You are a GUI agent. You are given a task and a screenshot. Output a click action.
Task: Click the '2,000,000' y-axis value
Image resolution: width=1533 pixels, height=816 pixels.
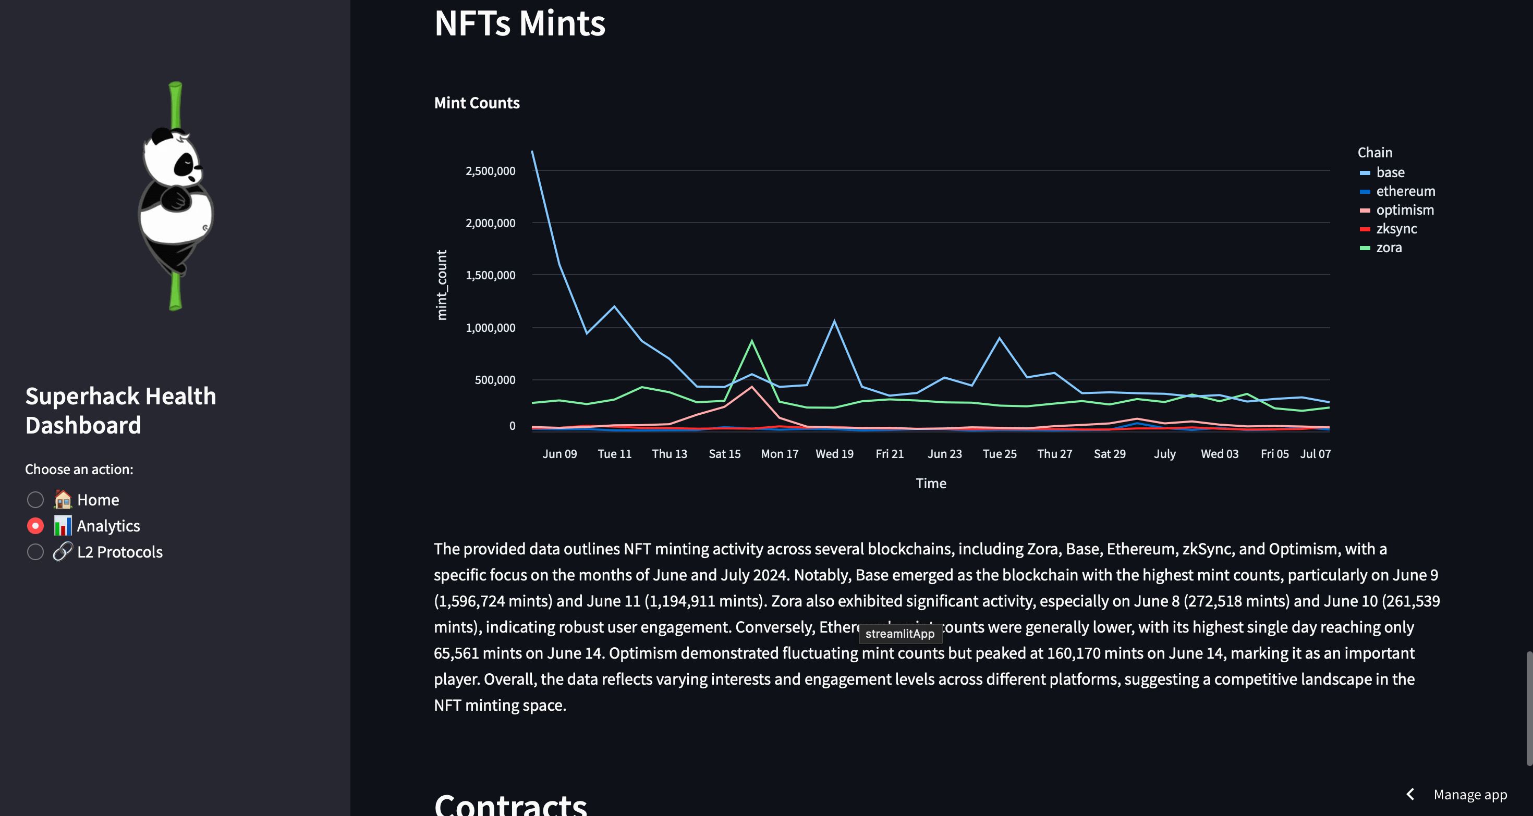[490, 223]
